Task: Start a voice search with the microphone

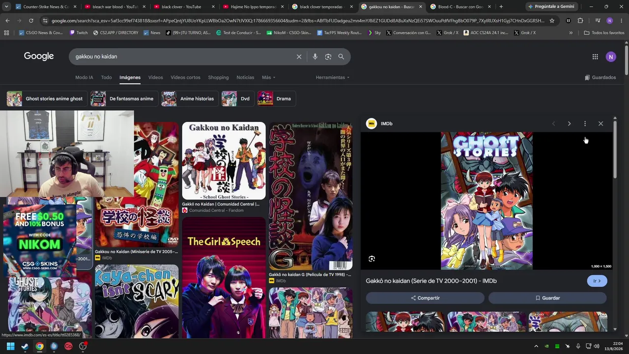Action: point(315,57)
